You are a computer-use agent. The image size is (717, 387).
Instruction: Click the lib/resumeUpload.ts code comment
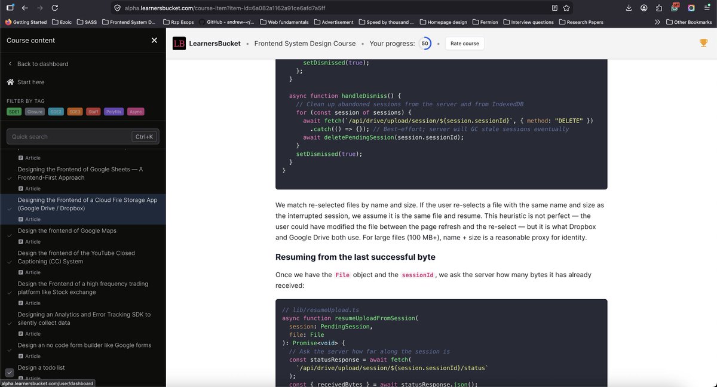click(319, 311)
